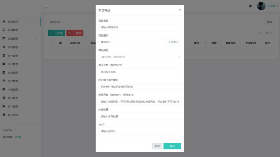Open the column settings dropdown icon
Viewport: 280px width, 157px height.
[x=269, y=33]
